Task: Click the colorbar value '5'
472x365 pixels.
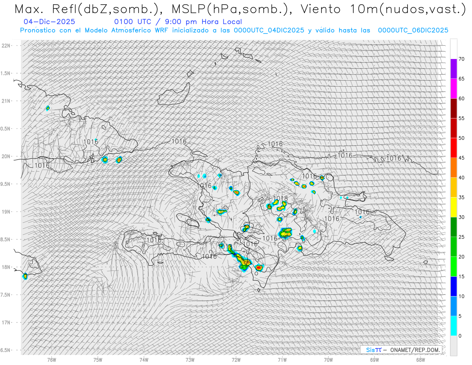Action: click(460, 316)
